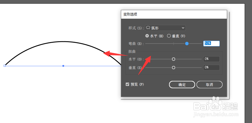Click the line's center anchor point

pyautogui.click(x=63, y=66)
